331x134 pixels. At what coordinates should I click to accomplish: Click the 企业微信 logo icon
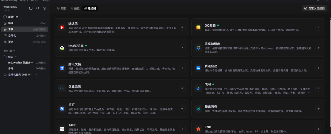click(62, 88)
